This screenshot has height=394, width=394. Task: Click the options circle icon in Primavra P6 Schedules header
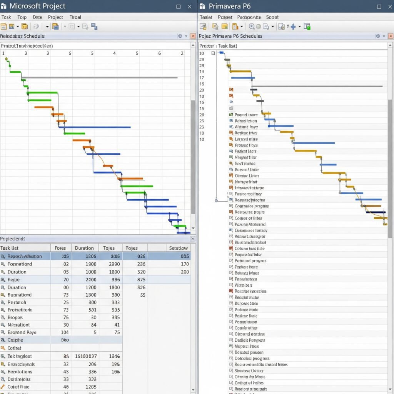[x=378, y=36]
